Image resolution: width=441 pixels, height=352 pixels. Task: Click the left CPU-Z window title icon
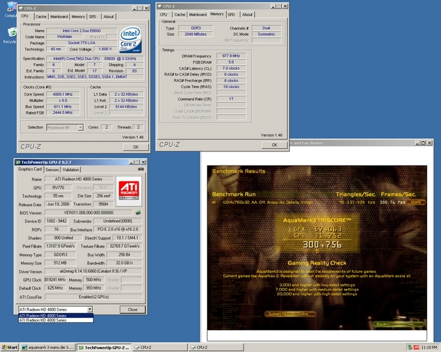coord(21,8)
